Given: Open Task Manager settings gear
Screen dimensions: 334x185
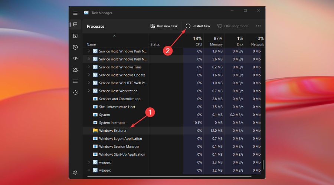Looking at the screenshot, I should point(75,173).
